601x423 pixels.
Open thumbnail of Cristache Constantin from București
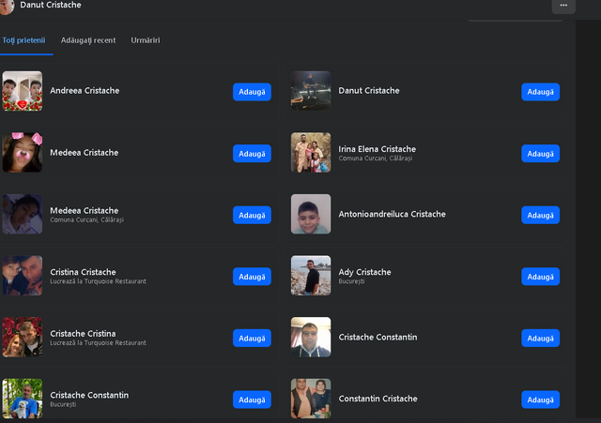(23, 399)
